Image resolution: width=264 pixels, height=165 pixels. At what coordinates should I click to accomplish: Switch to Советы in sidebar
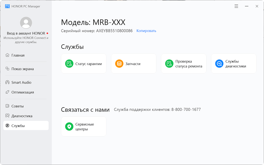26,106
